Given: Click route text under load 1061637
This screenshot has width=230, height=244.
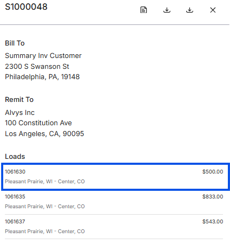Looking at the screenshot, I should click(45, 232).
